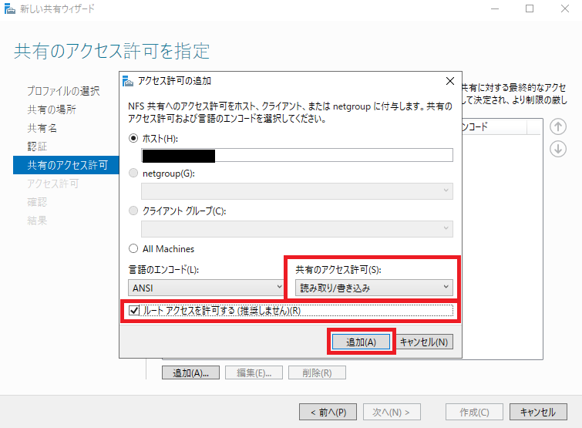Click the < 前へ(P) wizard button
The height and width of the screenshot is (428, 582).
point(328,412)
